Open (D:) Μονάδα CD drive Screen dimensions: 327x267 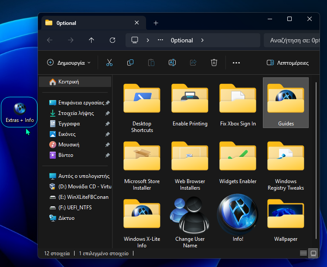pyautogui.click(x=75, y=187)
